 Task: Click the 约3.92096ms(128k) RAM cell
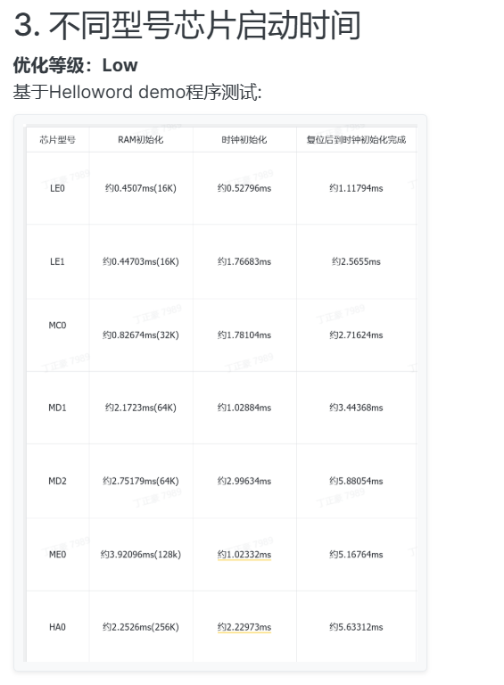141,555
